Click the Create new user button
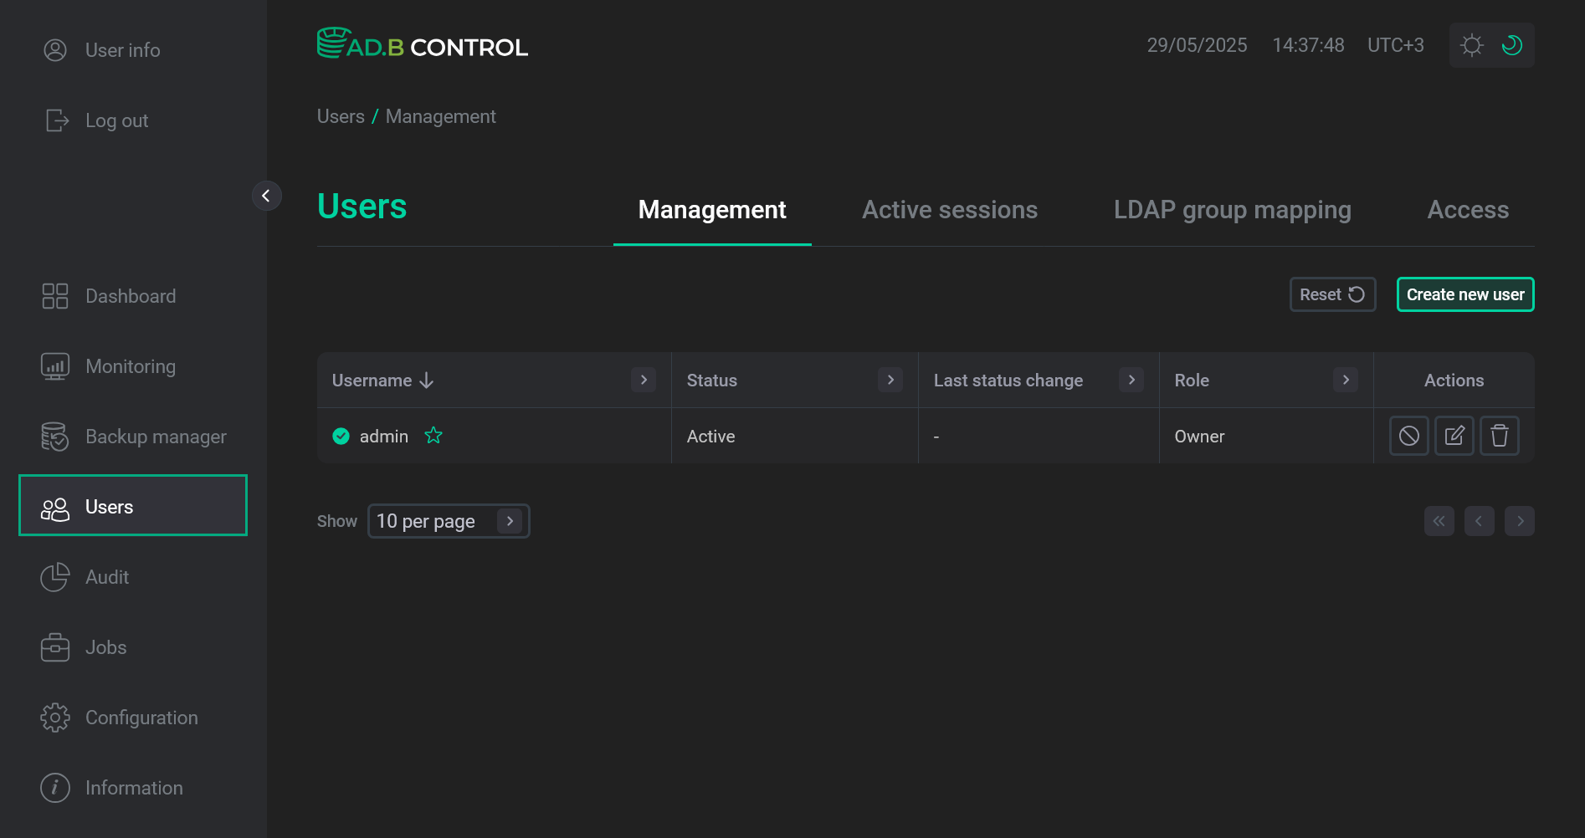 click(x=1464, y=294)
